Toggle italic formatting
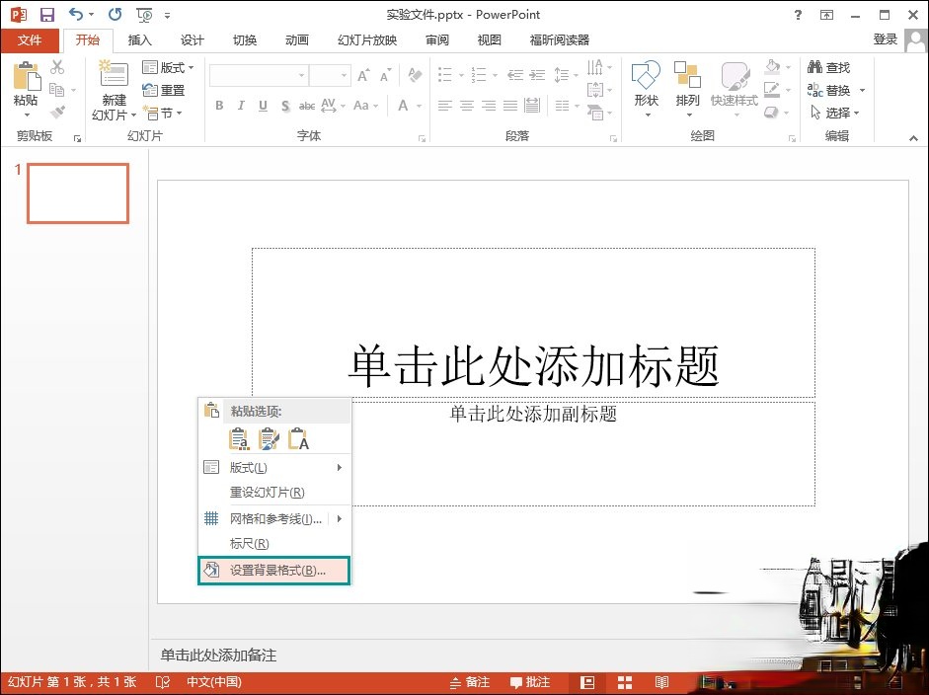Screen dimensions: 929x695 pos(241,105)
